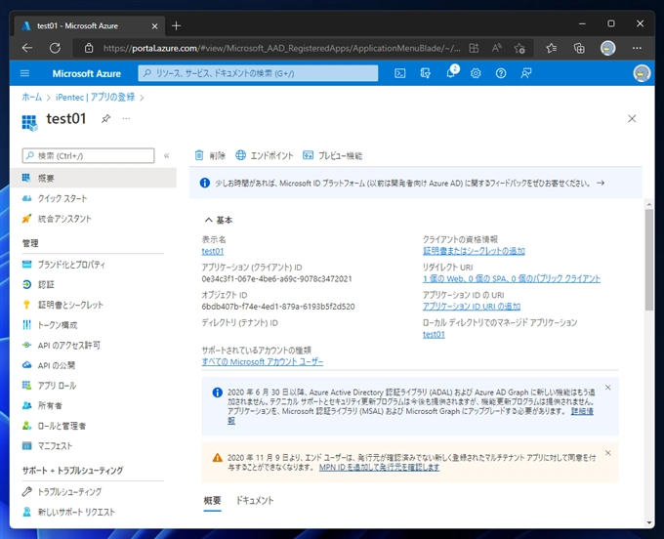The height and width of the screenshot is (539, 664).
Task: Go back in the browser
Action: [27, 48]
